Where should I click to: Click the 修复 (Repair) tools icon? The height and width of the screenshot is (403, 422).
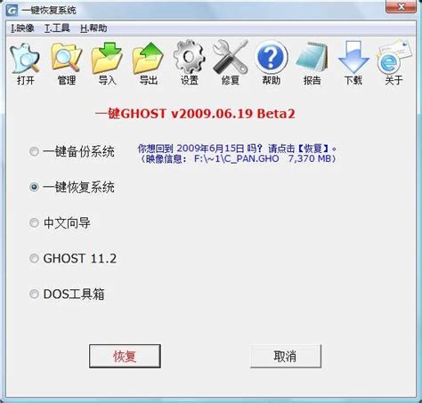(231, 57)
